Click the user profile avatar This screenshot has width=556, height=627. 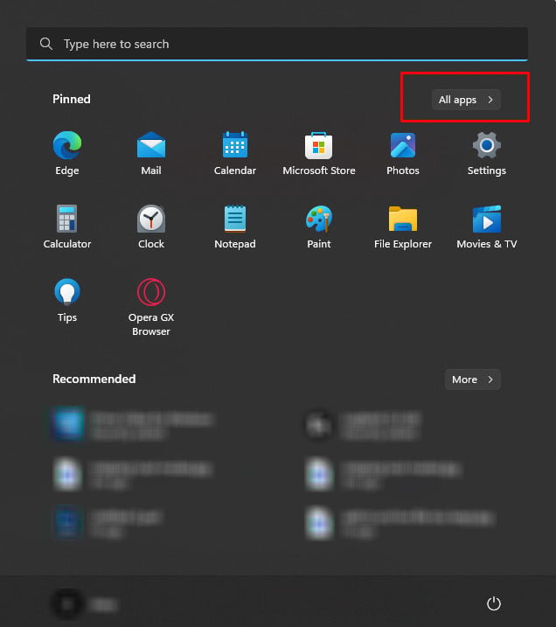pos(67,603)
